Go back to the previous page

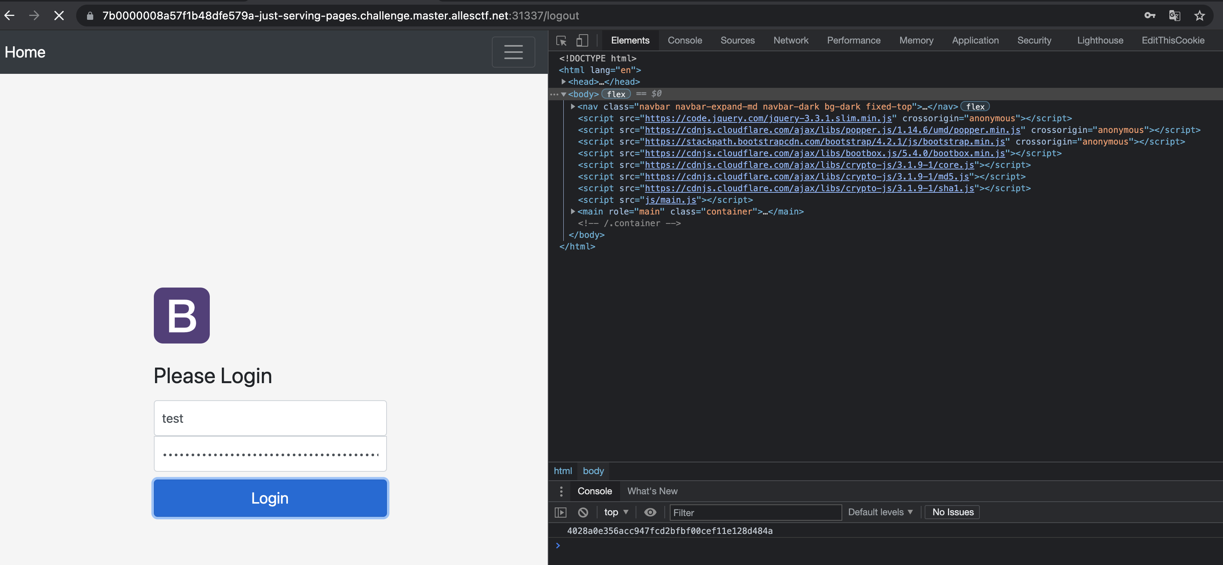point(9,16)
